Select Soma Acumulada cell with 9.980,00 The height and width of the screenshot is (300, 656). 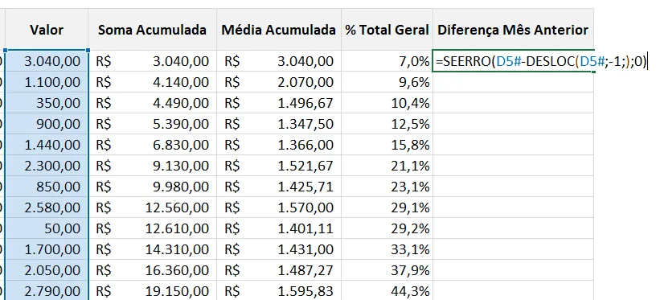point(152,187)
